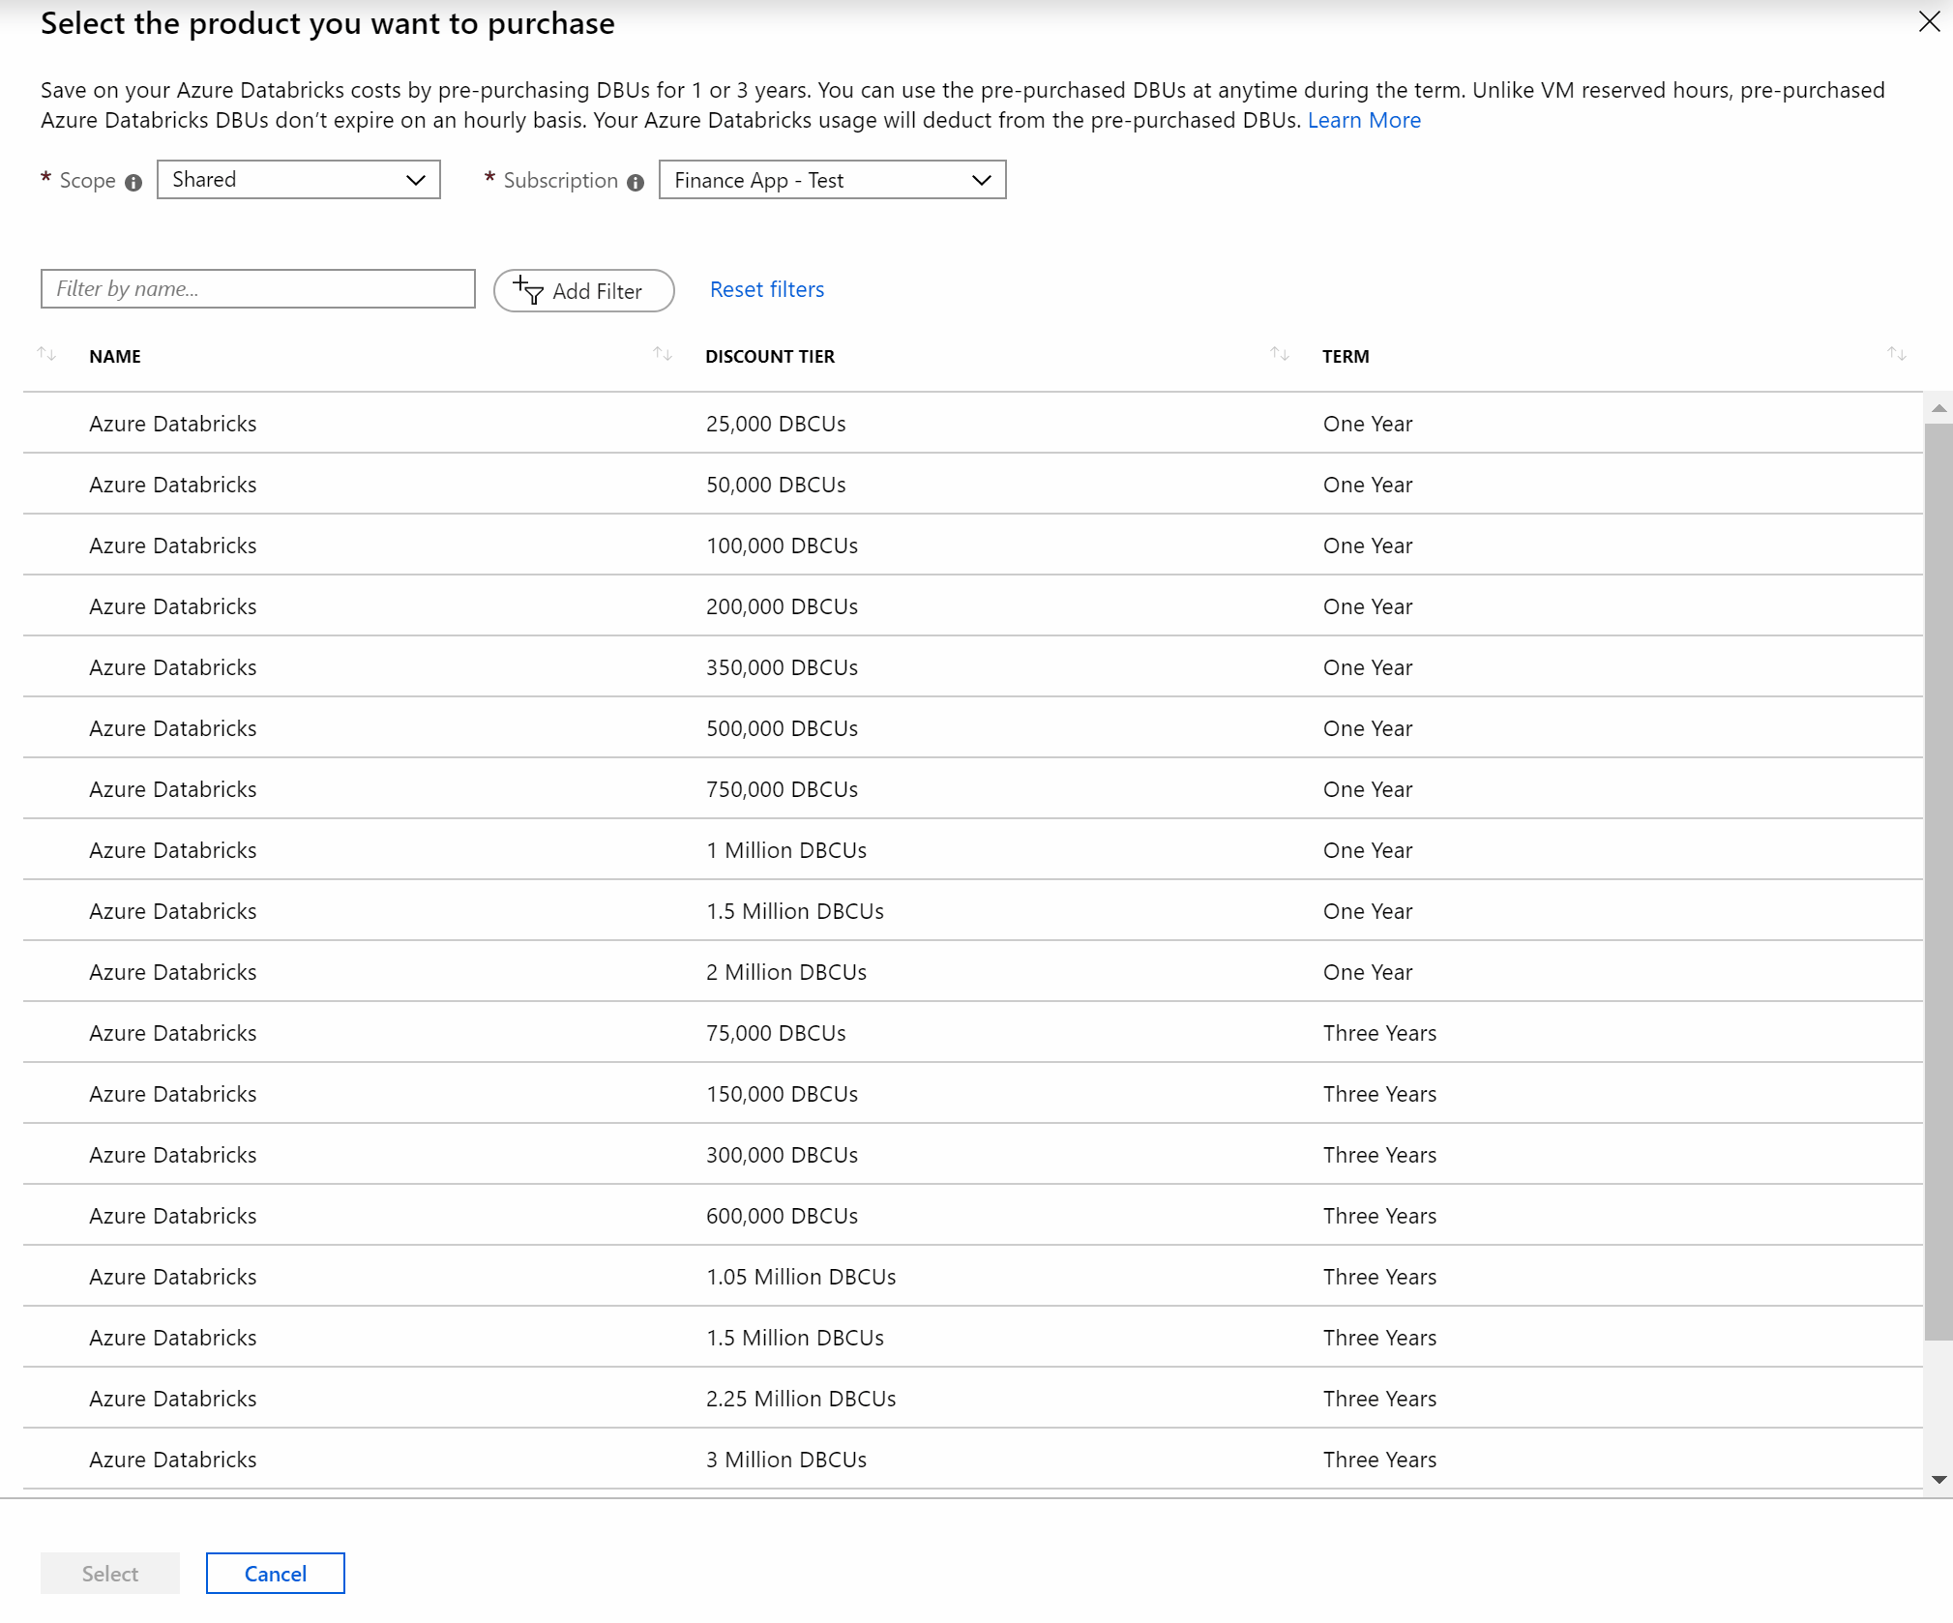Select the 1.05 Million DBCUs row
Viewport: 1953px width, 1623px height.
coord(973,1277)
